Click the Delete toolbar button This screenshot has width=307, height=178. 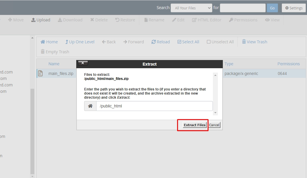[99, 20]
